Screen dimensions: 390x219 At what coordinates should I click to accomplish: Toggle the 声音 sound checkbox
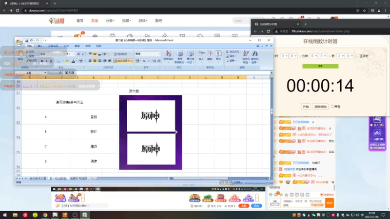coord(332,106)
